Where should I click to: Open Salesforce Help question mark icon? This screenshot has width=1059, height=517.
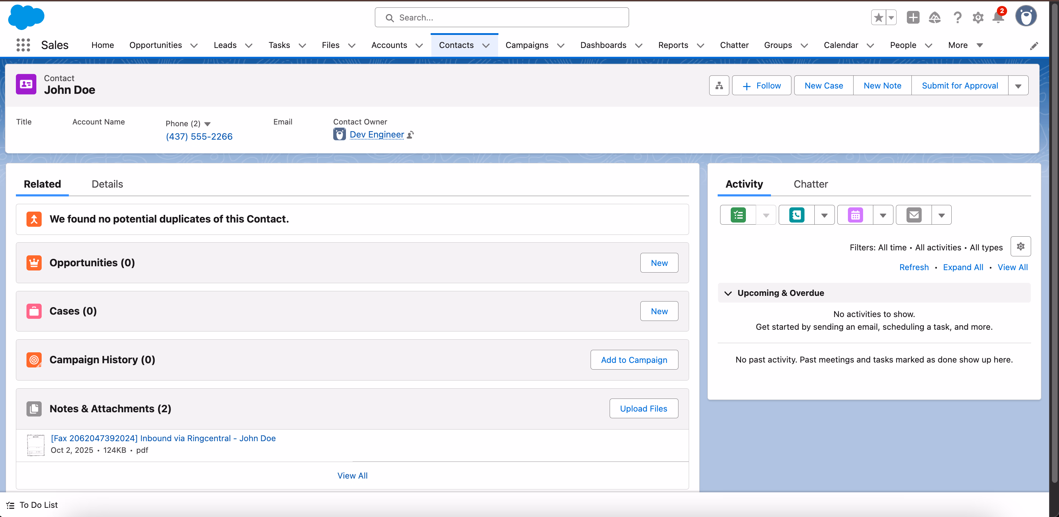tap(957, 17)
